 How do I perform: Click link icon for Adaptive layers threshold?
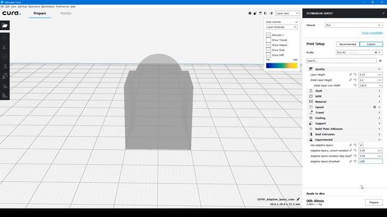pos(351,162)
